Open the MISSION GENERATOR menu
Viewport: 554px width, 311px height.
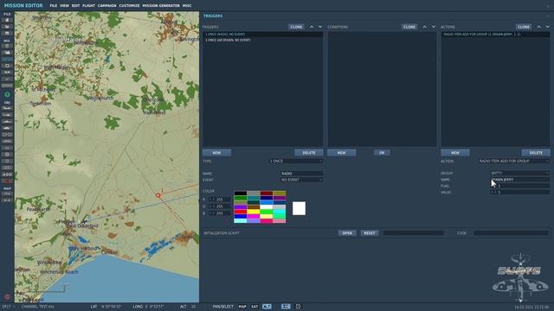pos(161,6)
